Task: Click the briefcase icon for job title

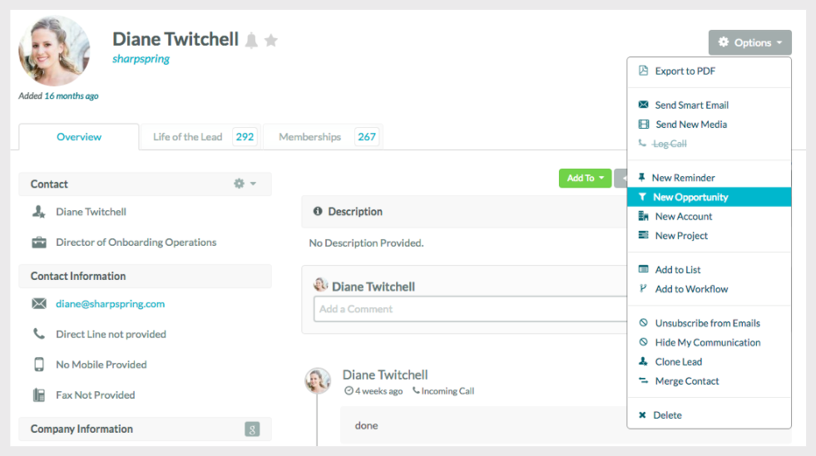Action: (x=39, y=243)
